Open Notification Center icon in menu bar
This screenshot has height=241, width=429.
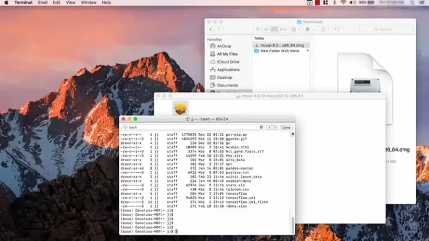[422, 2]
